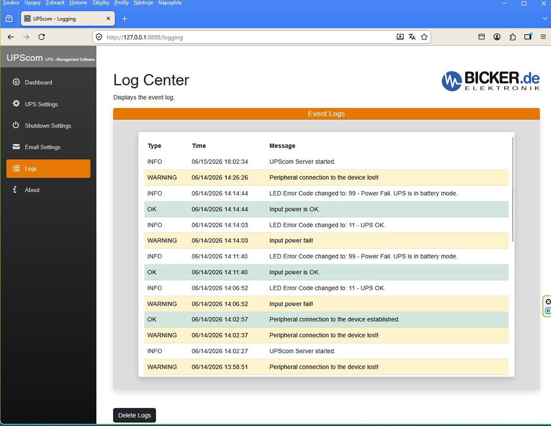Click the UPS Settings gear icon
This screenshot has height=426, width=551.
point(17,104)
